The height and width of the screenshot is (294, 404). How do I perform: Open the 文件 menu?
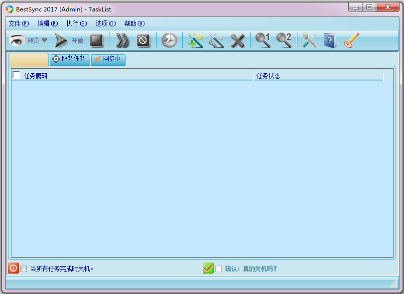point(18,23)
